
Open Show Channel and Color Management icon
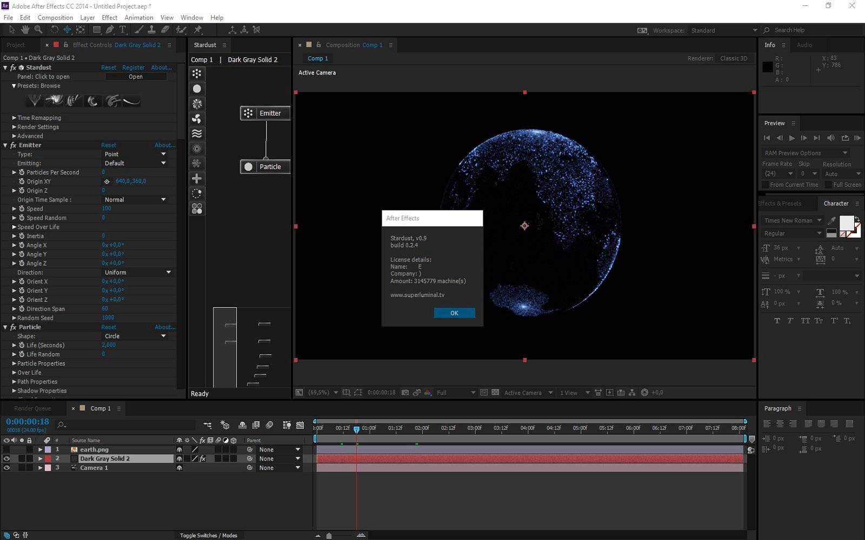[x=428, y=393]
